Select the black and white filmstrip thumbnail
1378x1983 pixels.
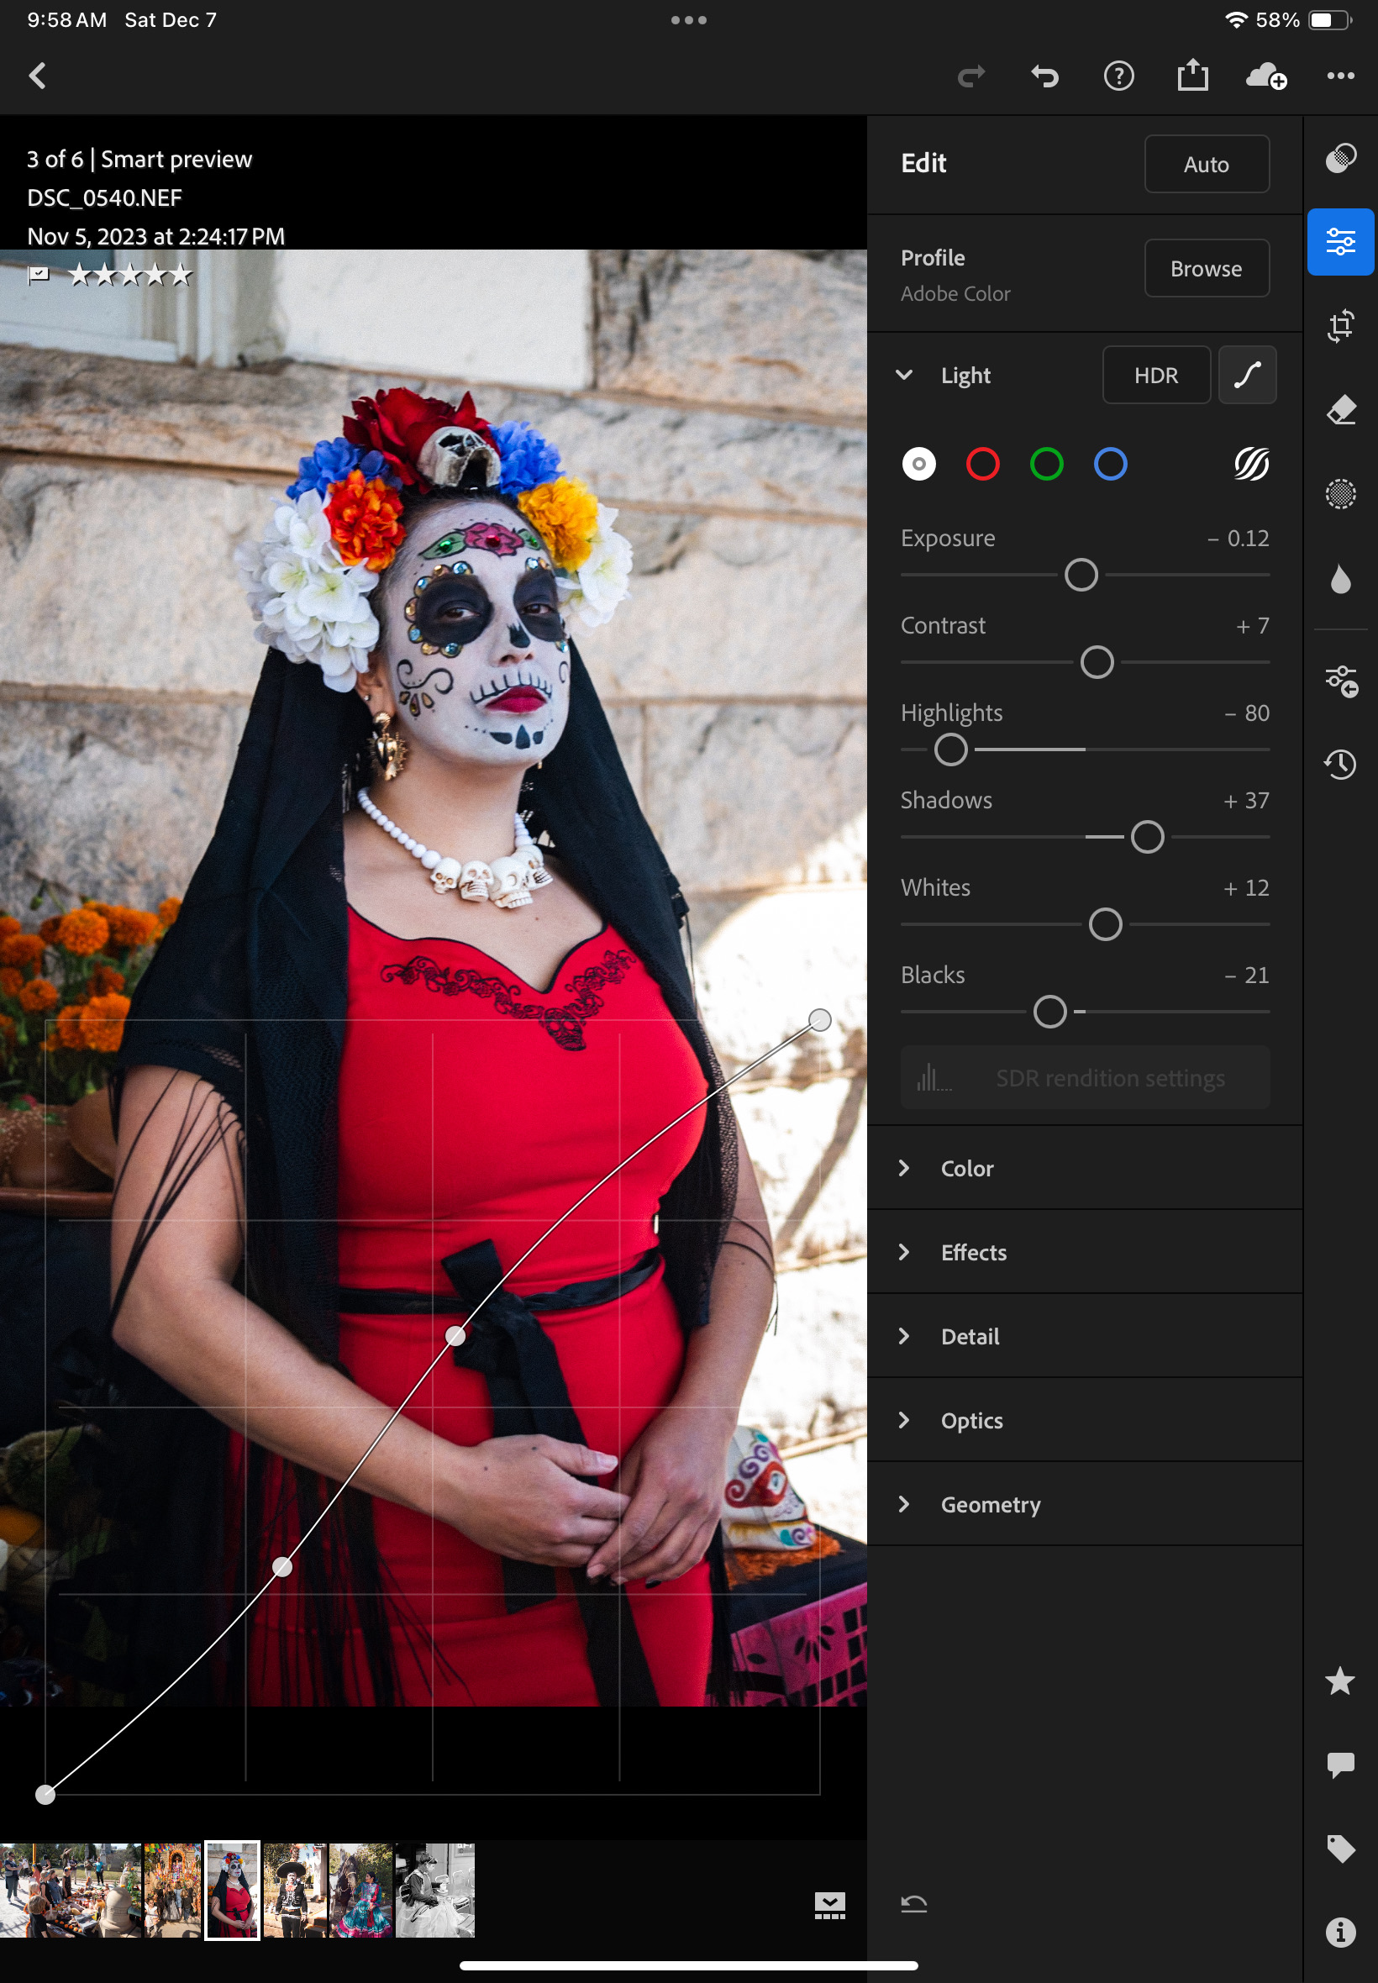point(435,1891)
